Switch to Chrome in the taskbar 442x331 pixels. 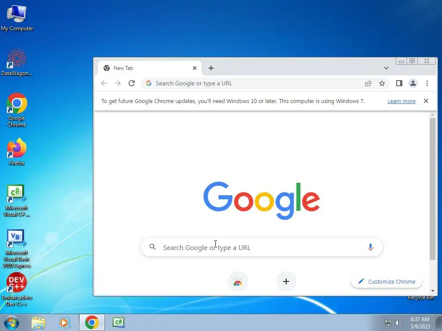(92, 322)
